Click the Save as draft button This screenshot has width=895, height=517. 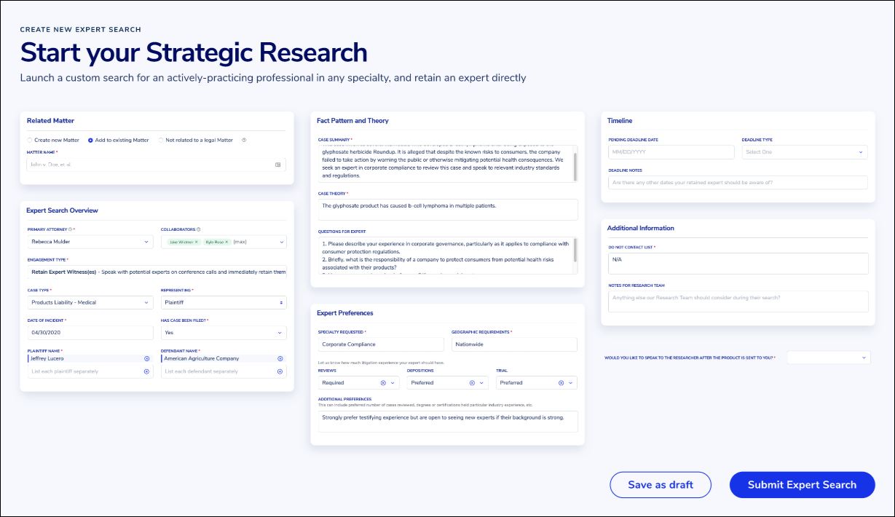point(660,485)
